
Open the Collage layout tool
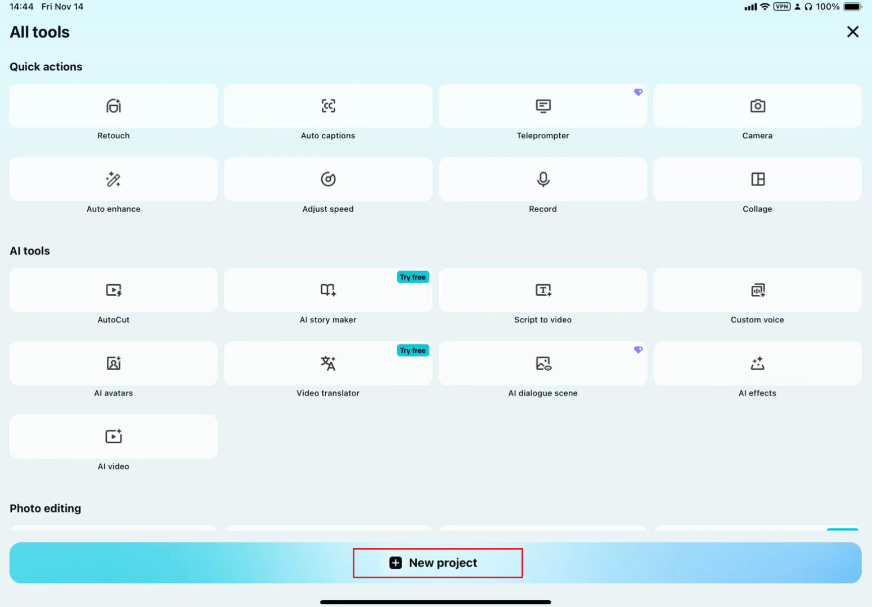coord(757,179)
